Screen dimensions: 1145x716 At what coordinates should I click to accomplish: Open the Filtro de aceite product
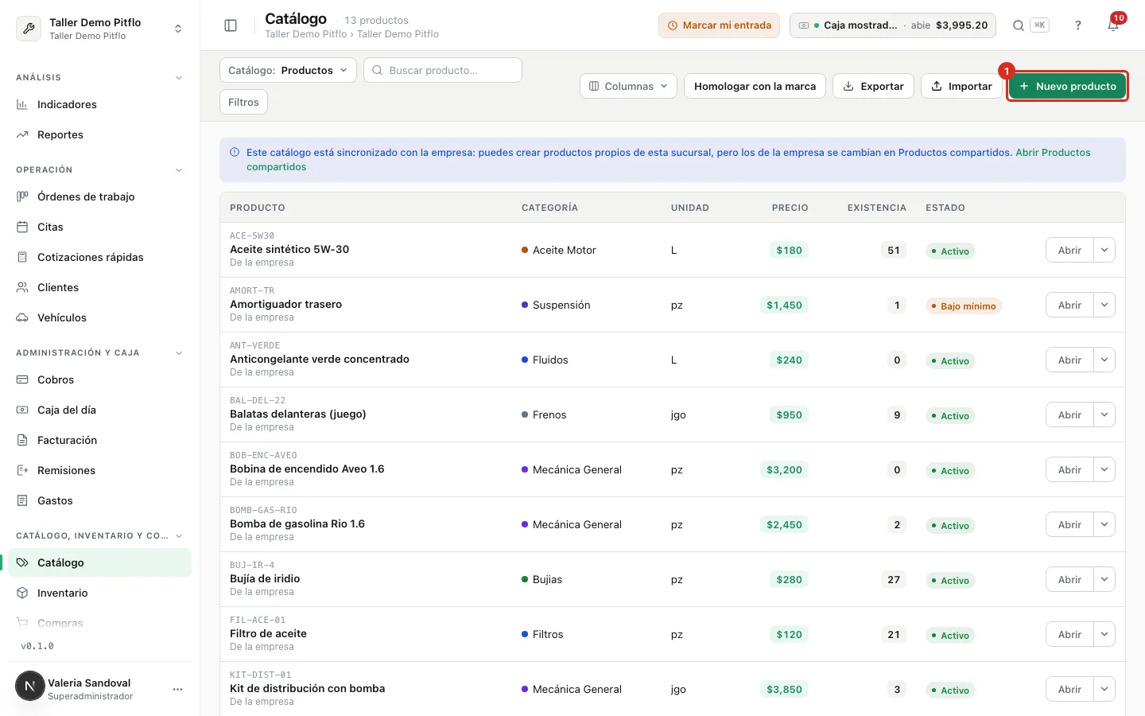point(1069,634)
